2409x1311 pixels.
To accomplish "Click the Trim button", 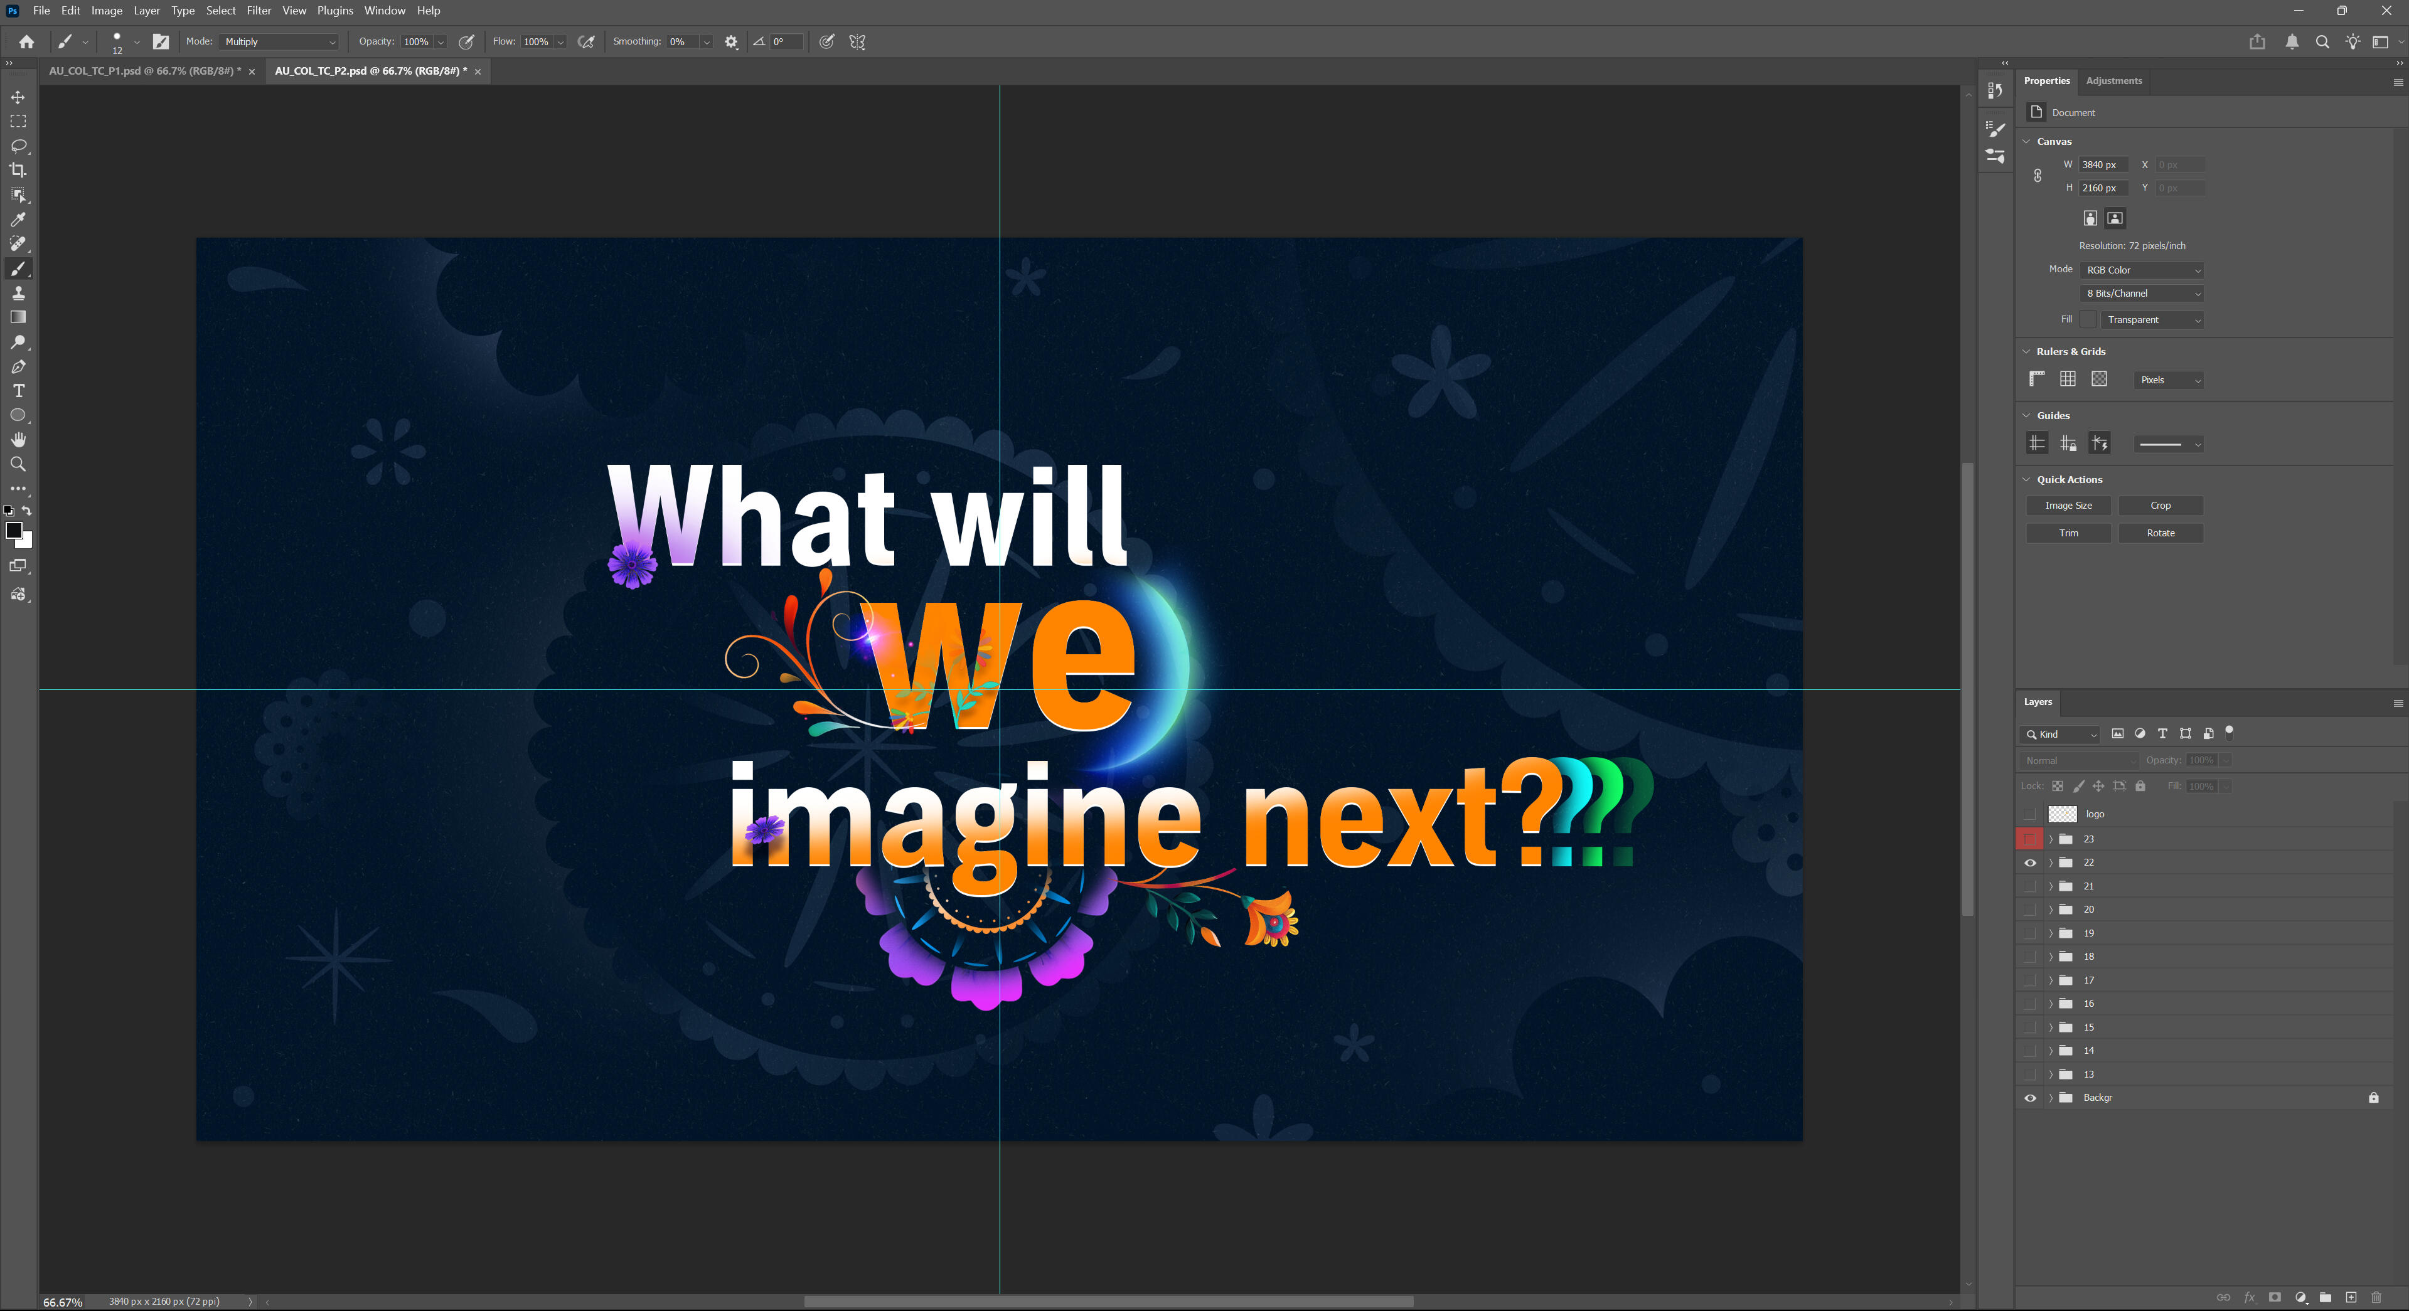I will tap(2068, 533).
